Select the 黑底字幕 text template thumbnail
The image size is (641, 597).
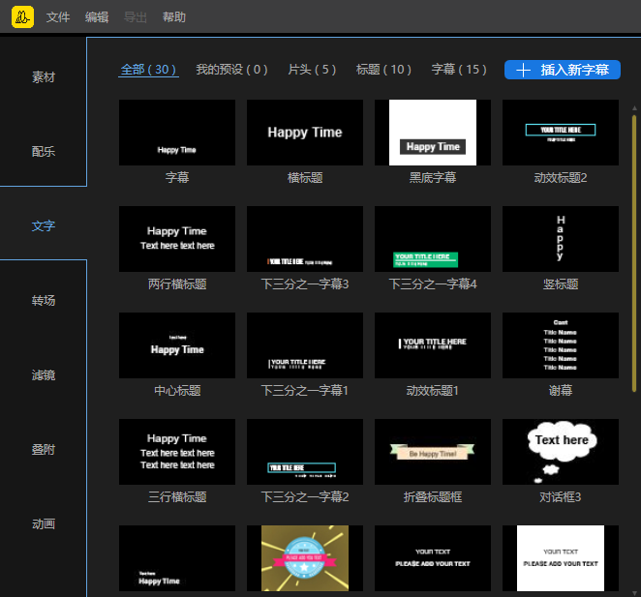tap(433, 133)
